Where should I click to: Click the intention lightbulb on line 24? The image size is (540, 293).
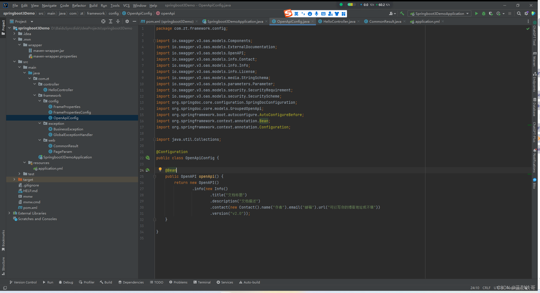pos(160,169)
